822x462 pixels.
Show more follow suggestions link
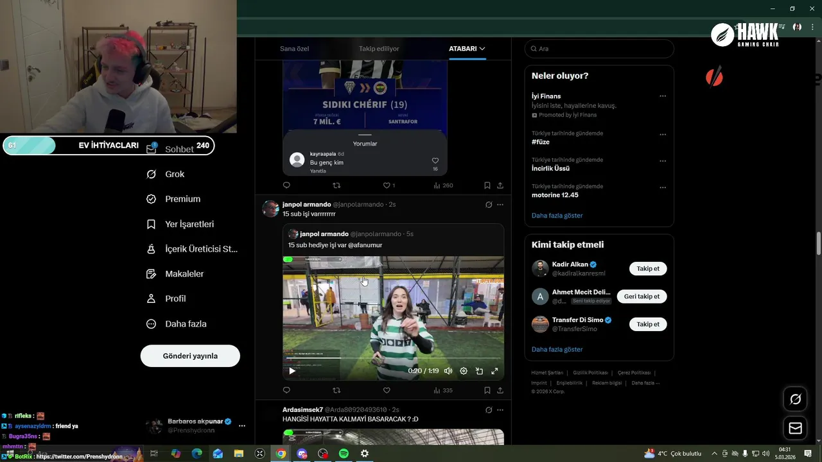pyautogui.click(x=557, y=350)
